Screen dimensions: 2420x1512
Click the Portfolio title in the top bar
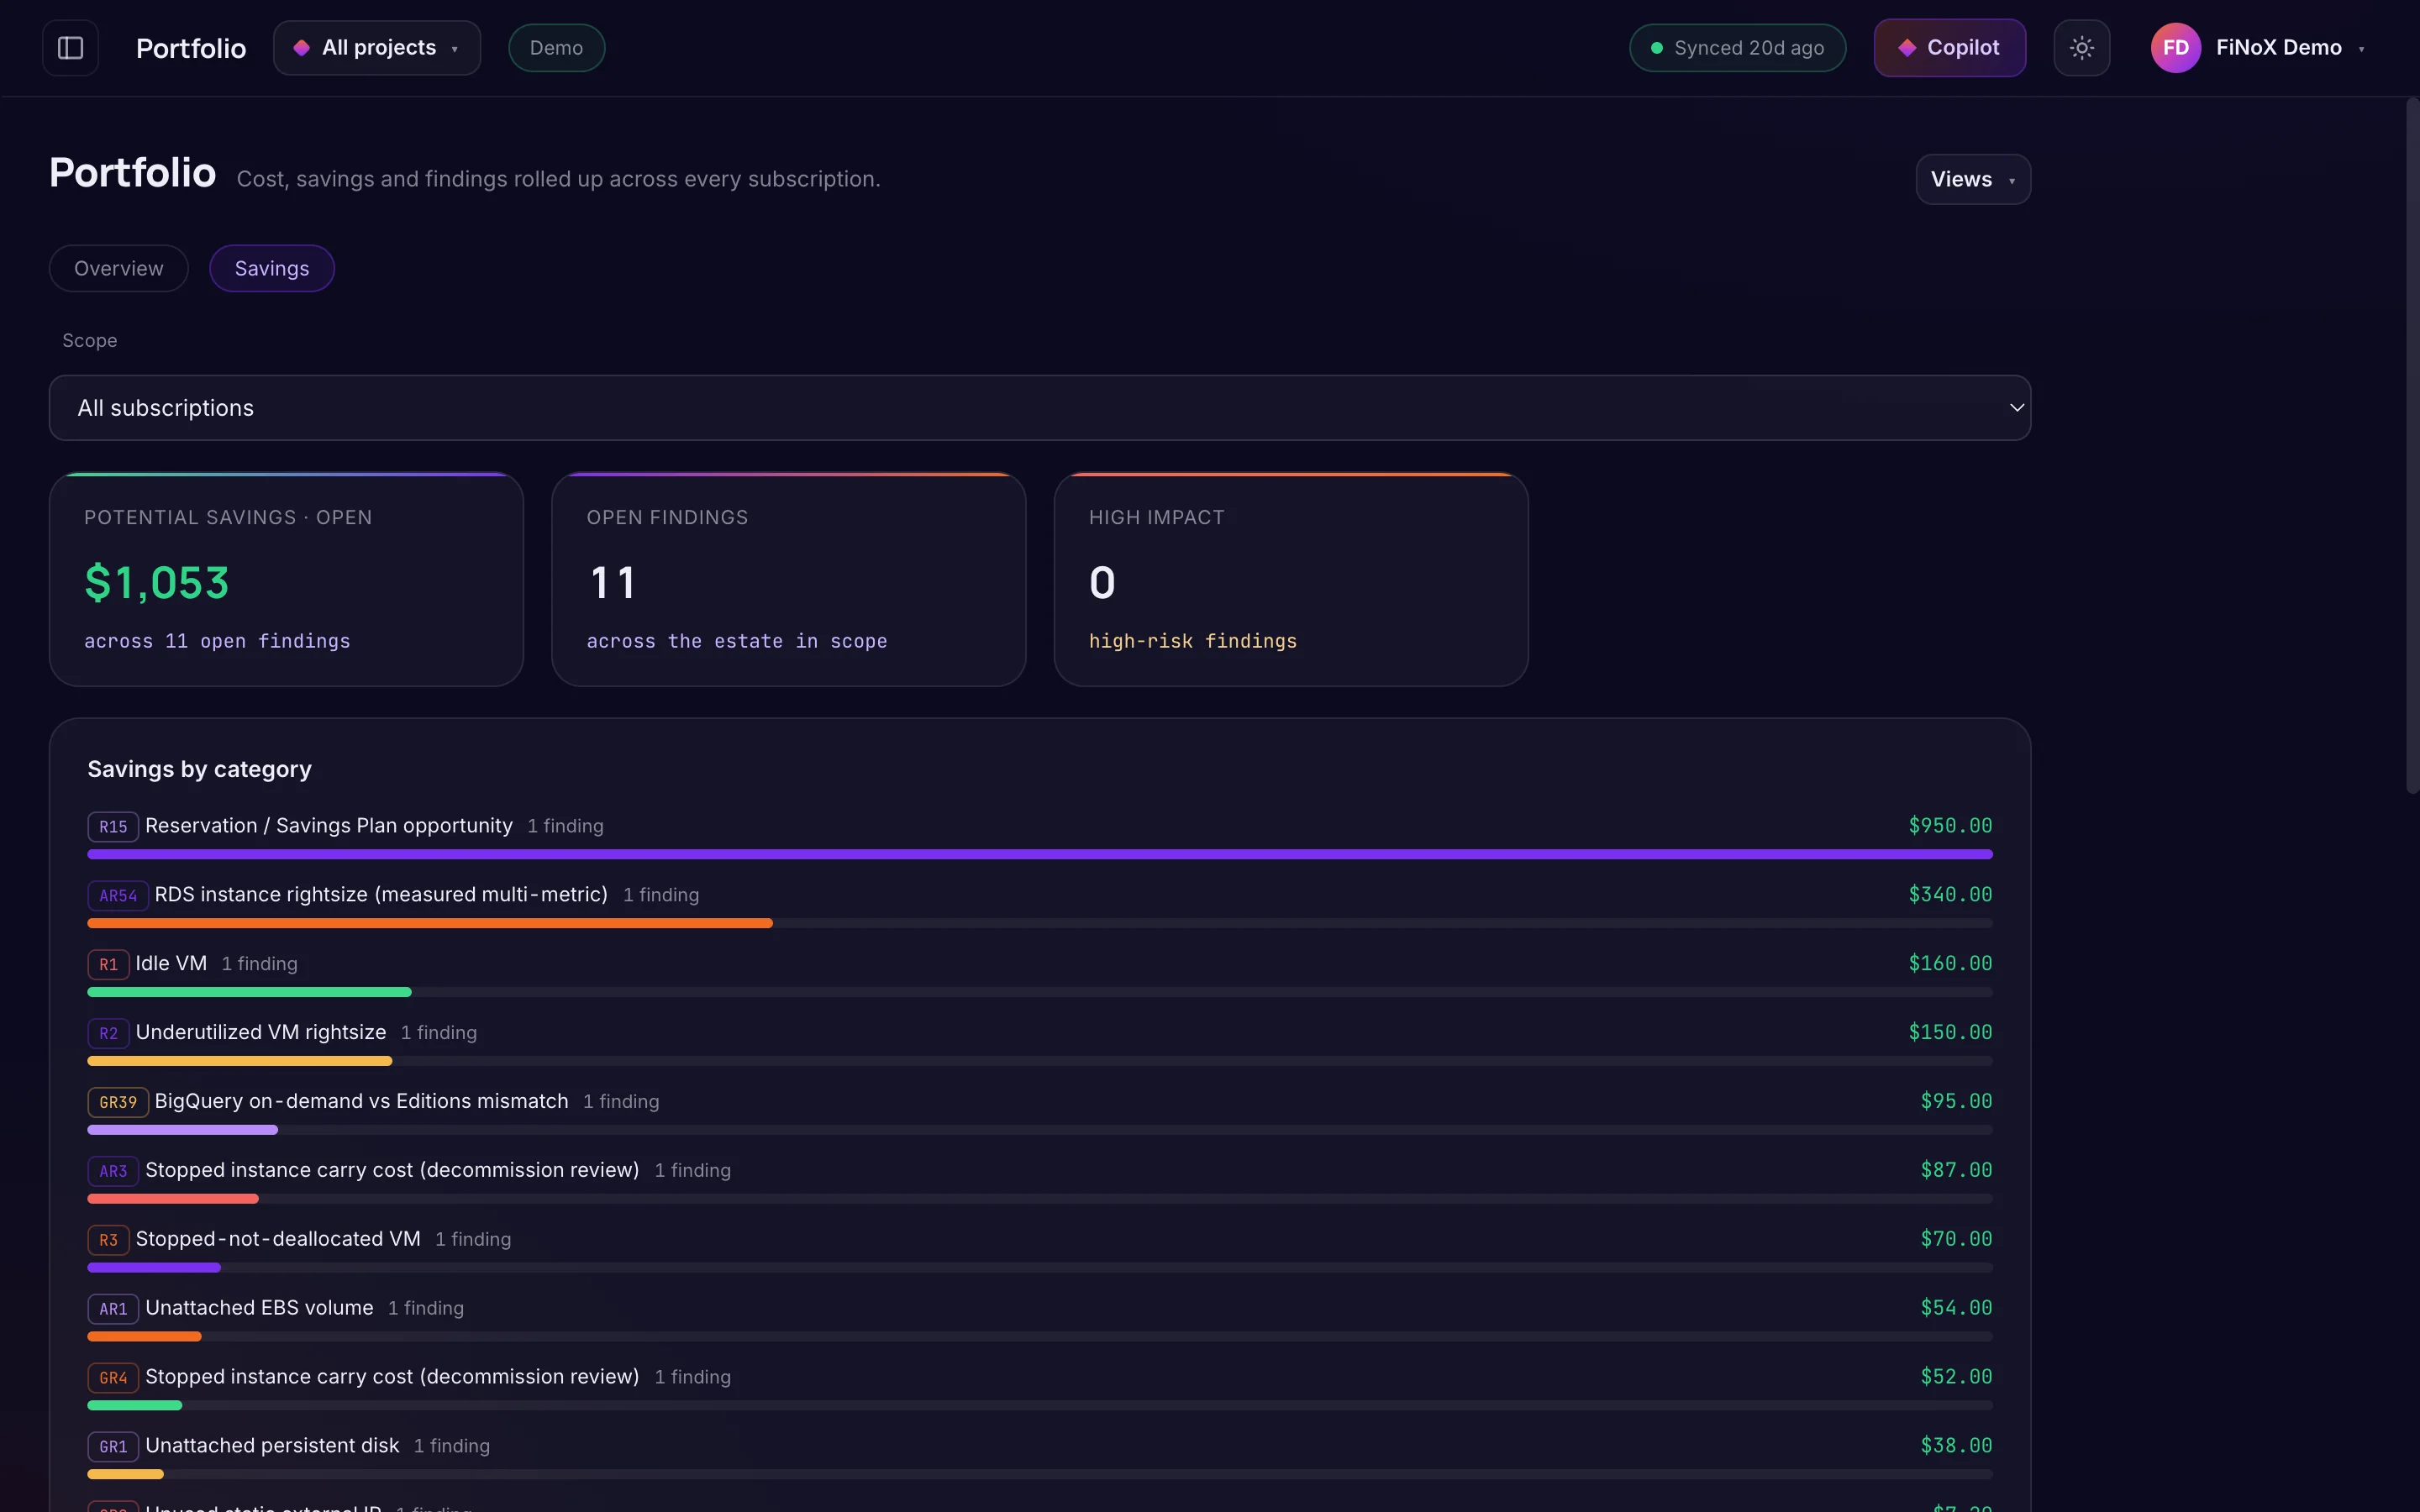[x=190, y=48]
